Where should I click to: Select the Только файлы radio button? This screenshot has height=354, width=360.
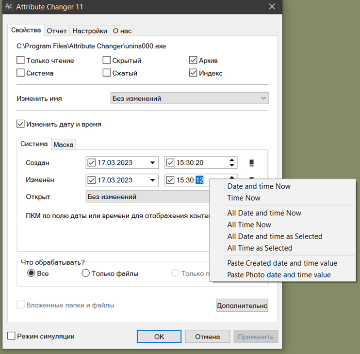pos(85,274)
